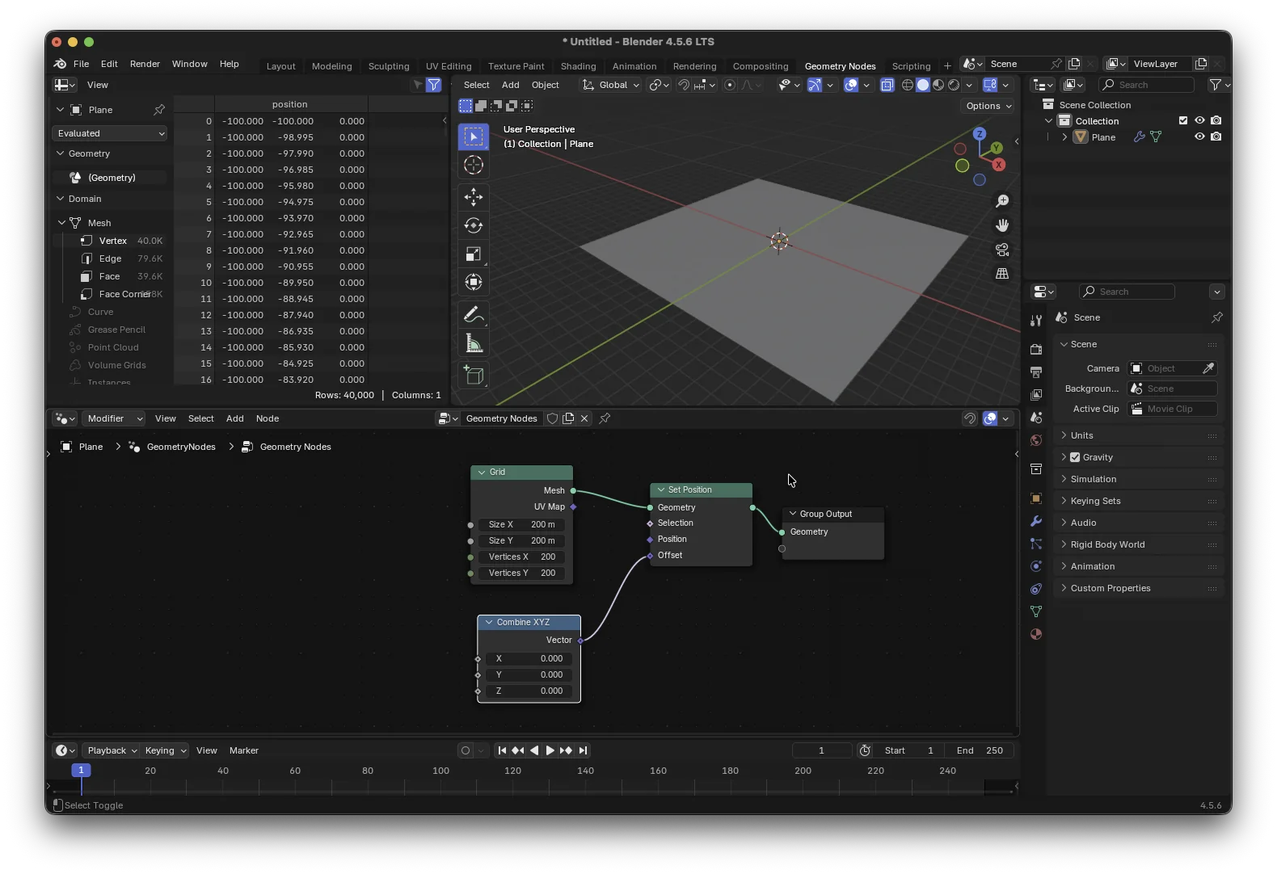Select the Rotate tool in viewport toolbar
This screenshot has height=874, width=1277.
(474, 225)
